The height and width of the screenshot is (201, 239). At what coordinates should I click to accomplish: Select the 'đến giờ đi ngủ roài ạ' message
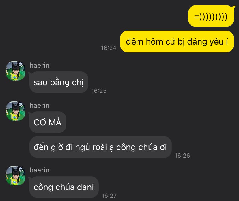click(x=100, y=147)
